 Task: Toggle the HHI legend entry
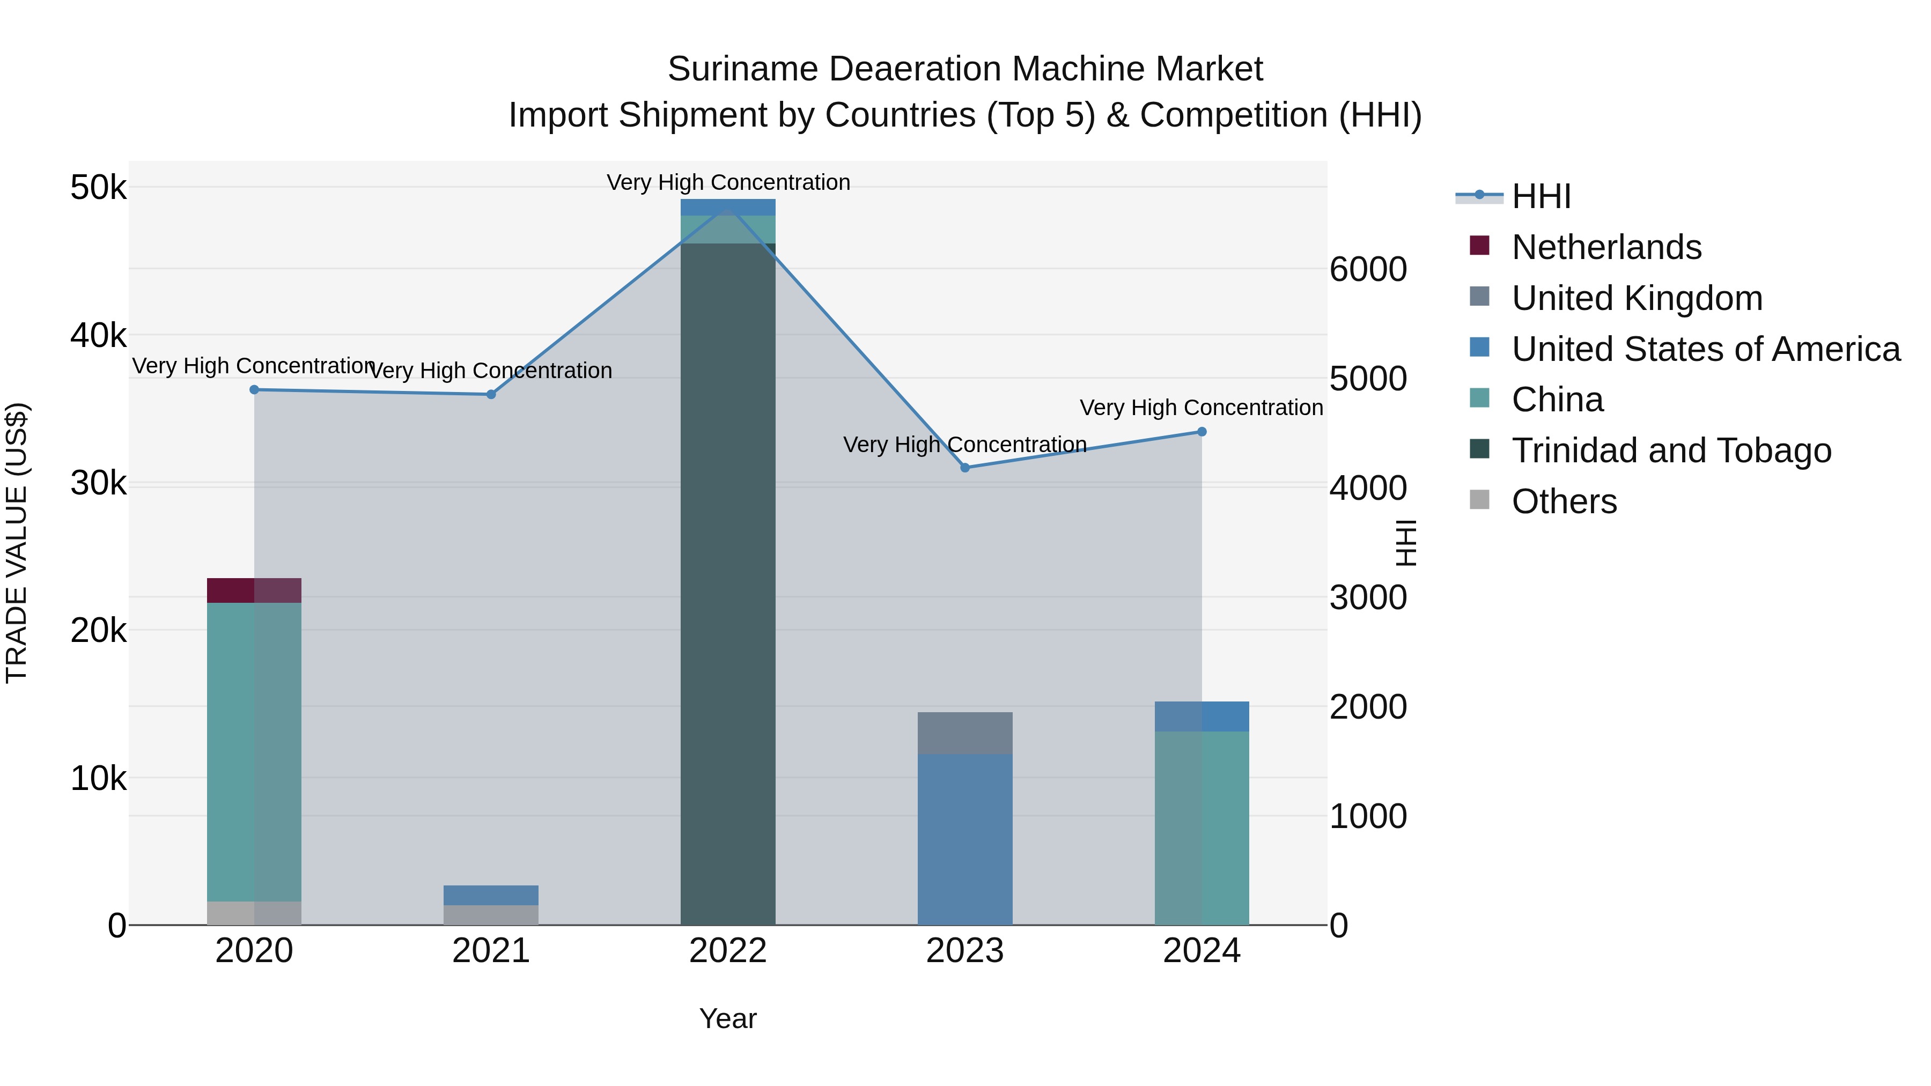(x=1514, y=196)
